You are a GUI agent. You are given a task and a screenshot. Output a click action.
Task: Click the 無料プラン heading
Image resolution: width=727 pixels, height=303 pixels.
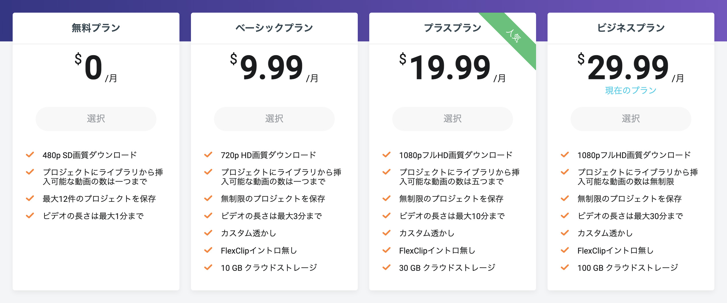coord(96,28)
